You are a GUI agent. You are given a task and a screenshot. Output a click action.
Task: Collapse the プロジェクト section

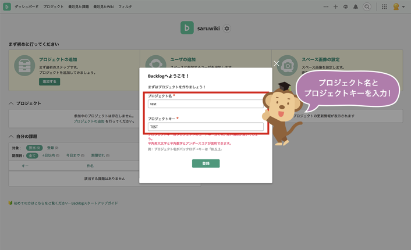11,103
